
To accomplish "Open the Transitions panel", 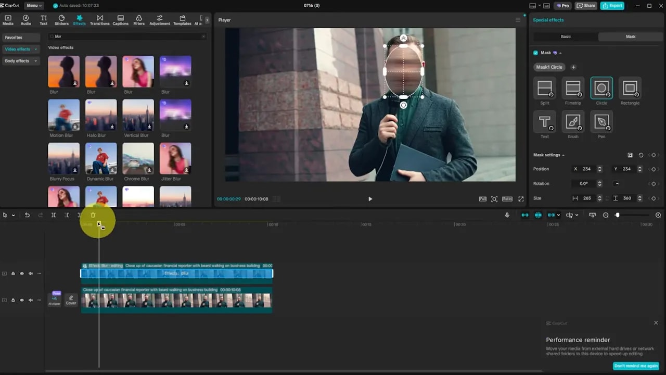I will 99,20.
